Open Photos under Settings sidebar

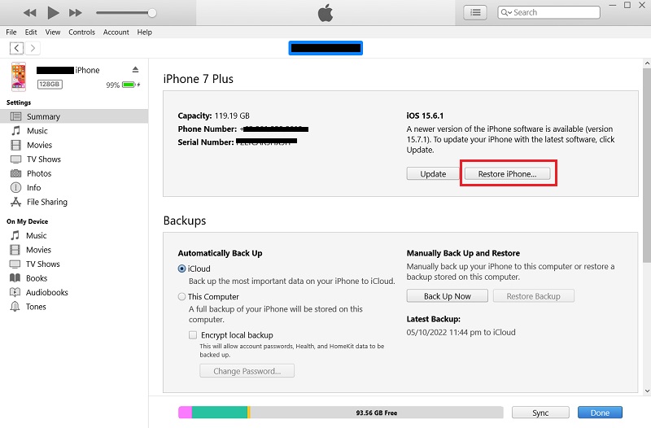point(38,173)
